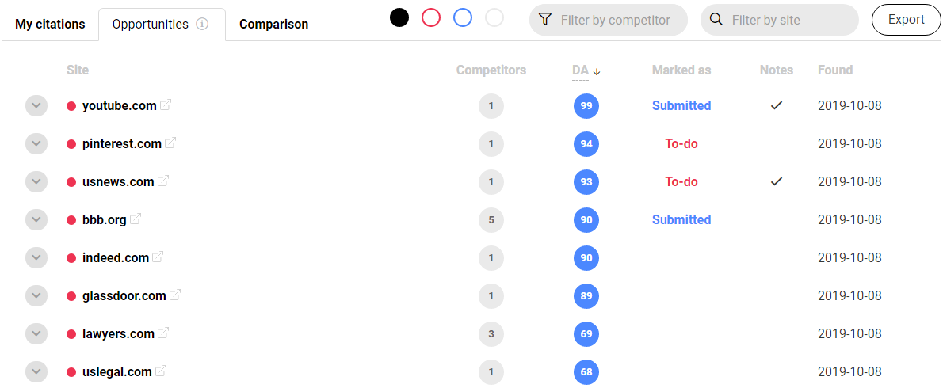This screenshot has height=392, width=943.
Task: Click the Filter by site field
Action: 788,20
